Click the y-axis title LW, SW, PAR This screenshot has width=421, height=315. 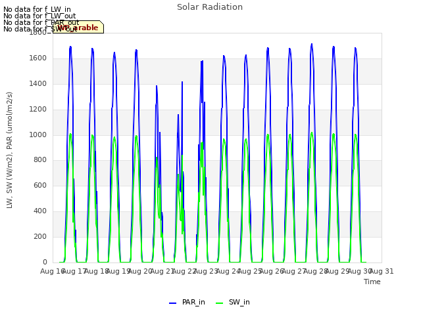[x=10, y=150]
